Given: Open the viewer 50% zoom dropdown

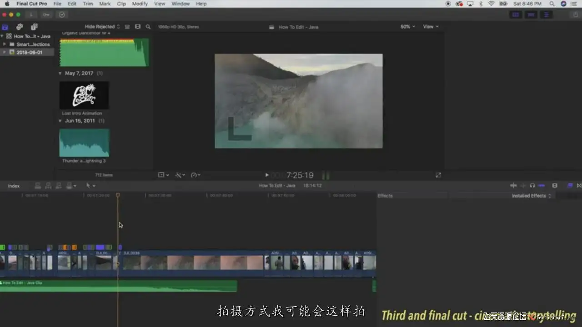Looking at the screenshot, I should [407, 27].
